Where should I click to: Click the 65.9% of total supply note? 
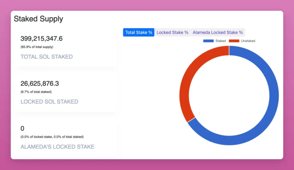pos(37,47)
